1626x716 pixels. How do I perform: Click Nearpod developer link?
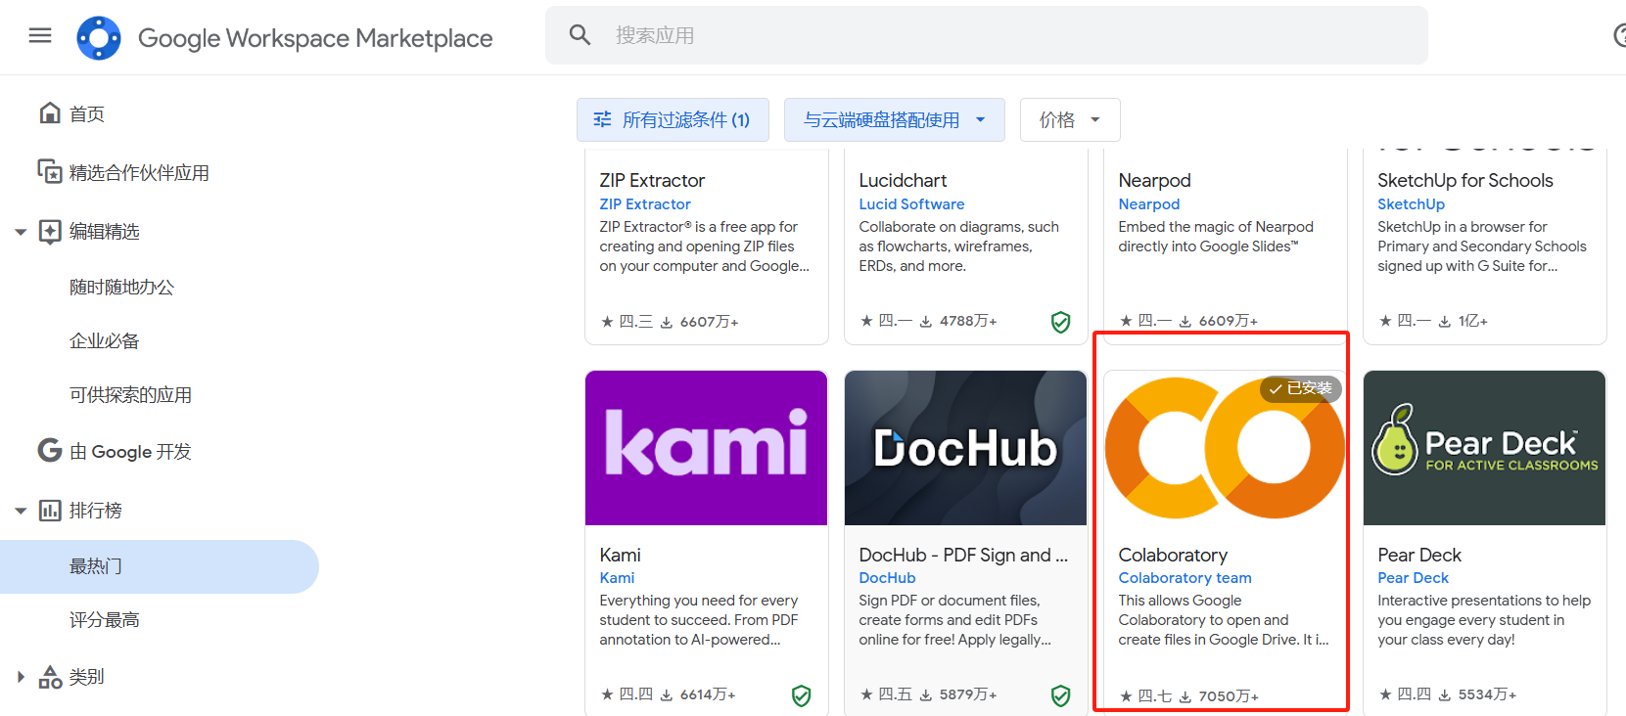(x=1149, y=204)
